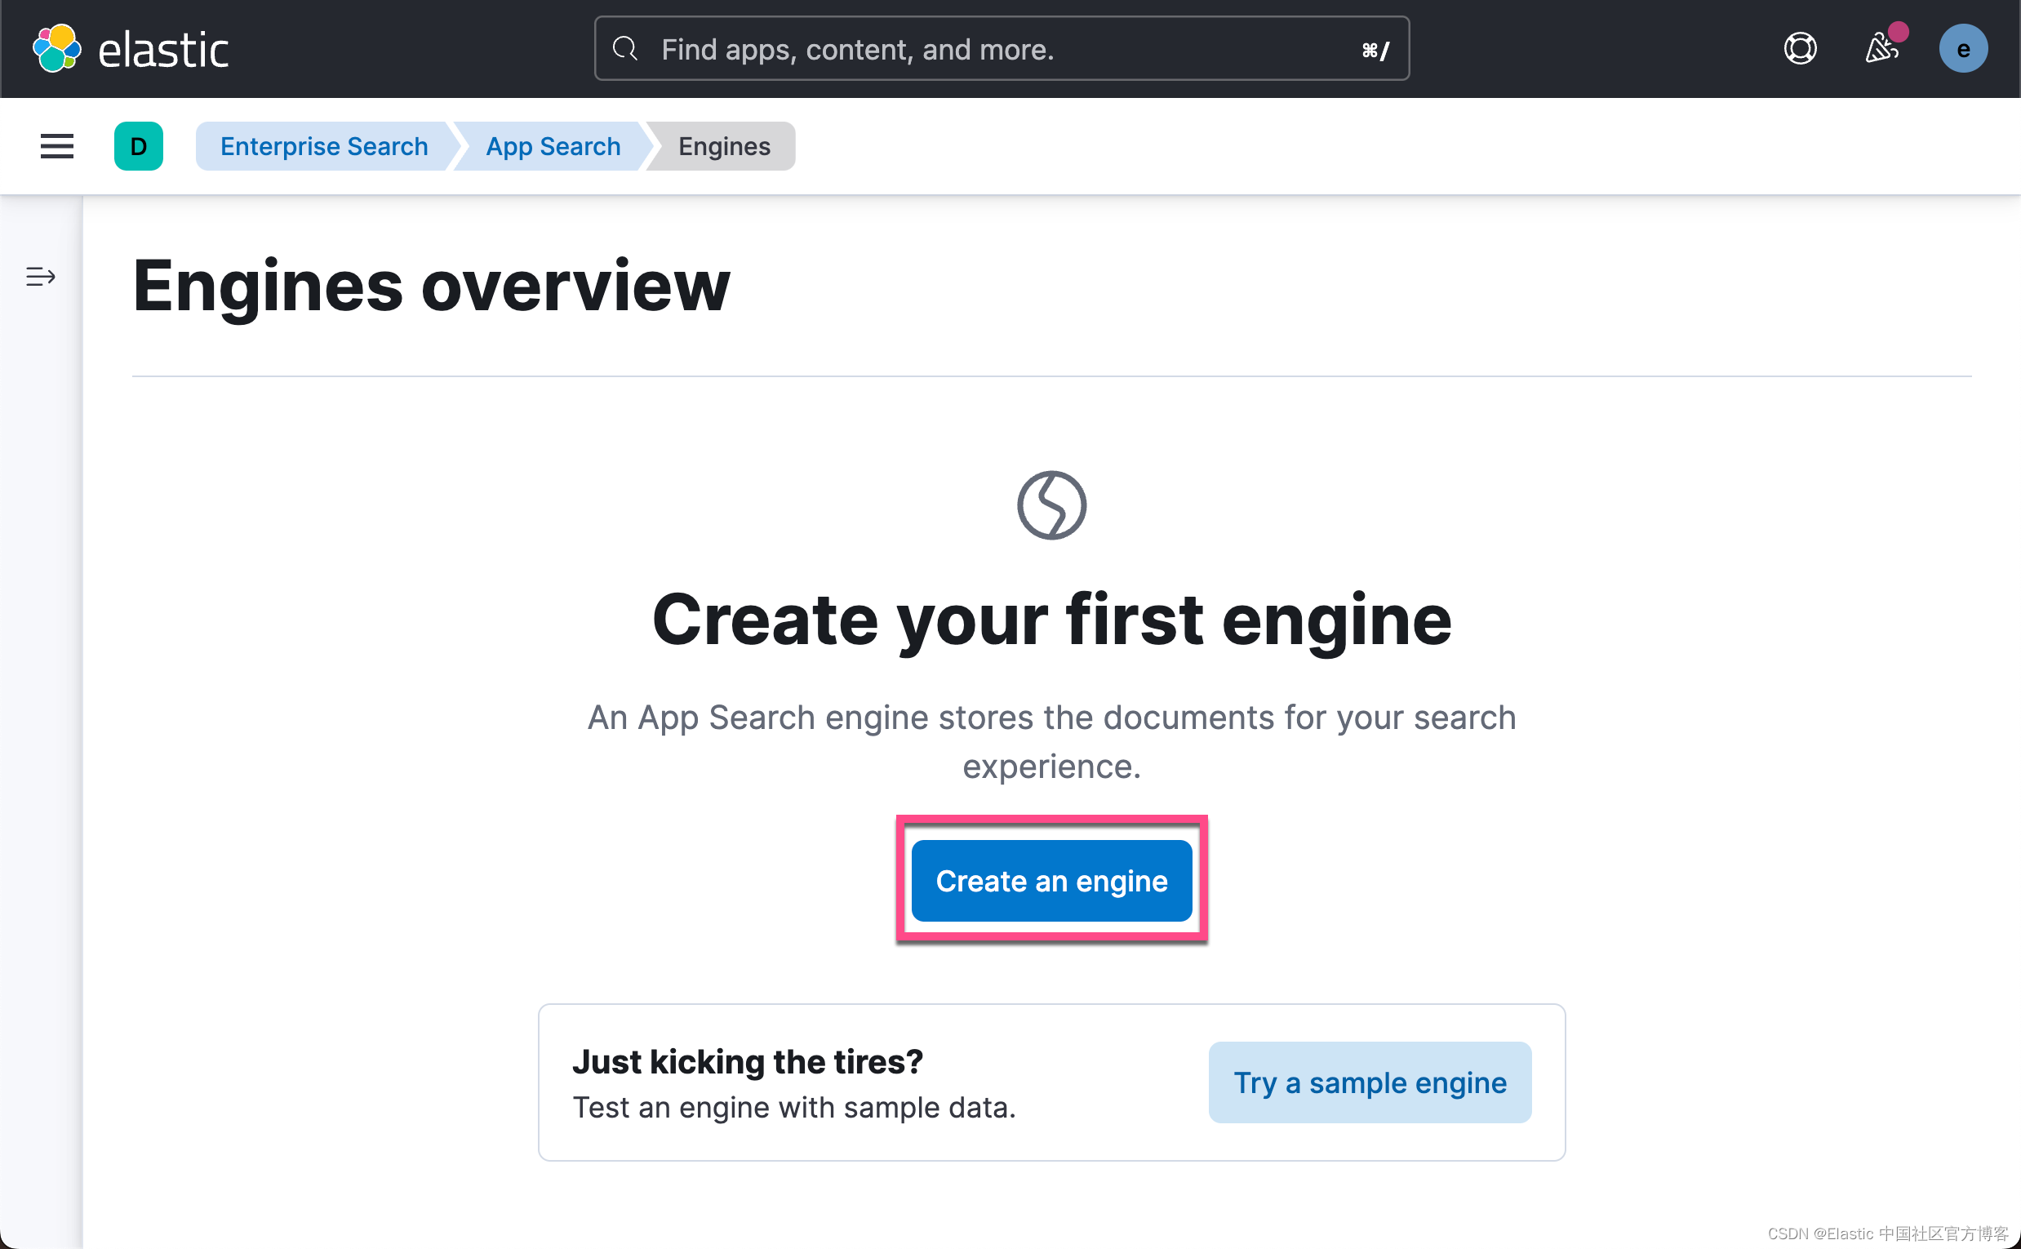2021x1249 pixels.
Task: Open the user avatar 'e' menu
Action: click(x=1962, y=49)
